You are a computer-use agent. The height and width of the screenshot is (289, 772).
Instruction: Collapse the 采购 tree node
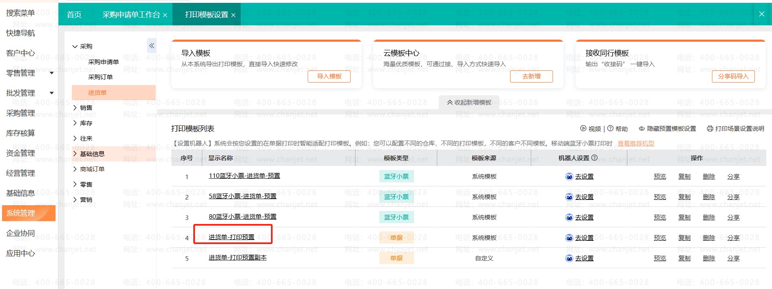[75, 47]
